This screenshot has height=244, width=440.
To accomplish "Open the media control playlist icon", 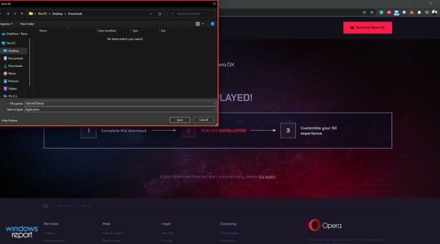I will [427, 12].
